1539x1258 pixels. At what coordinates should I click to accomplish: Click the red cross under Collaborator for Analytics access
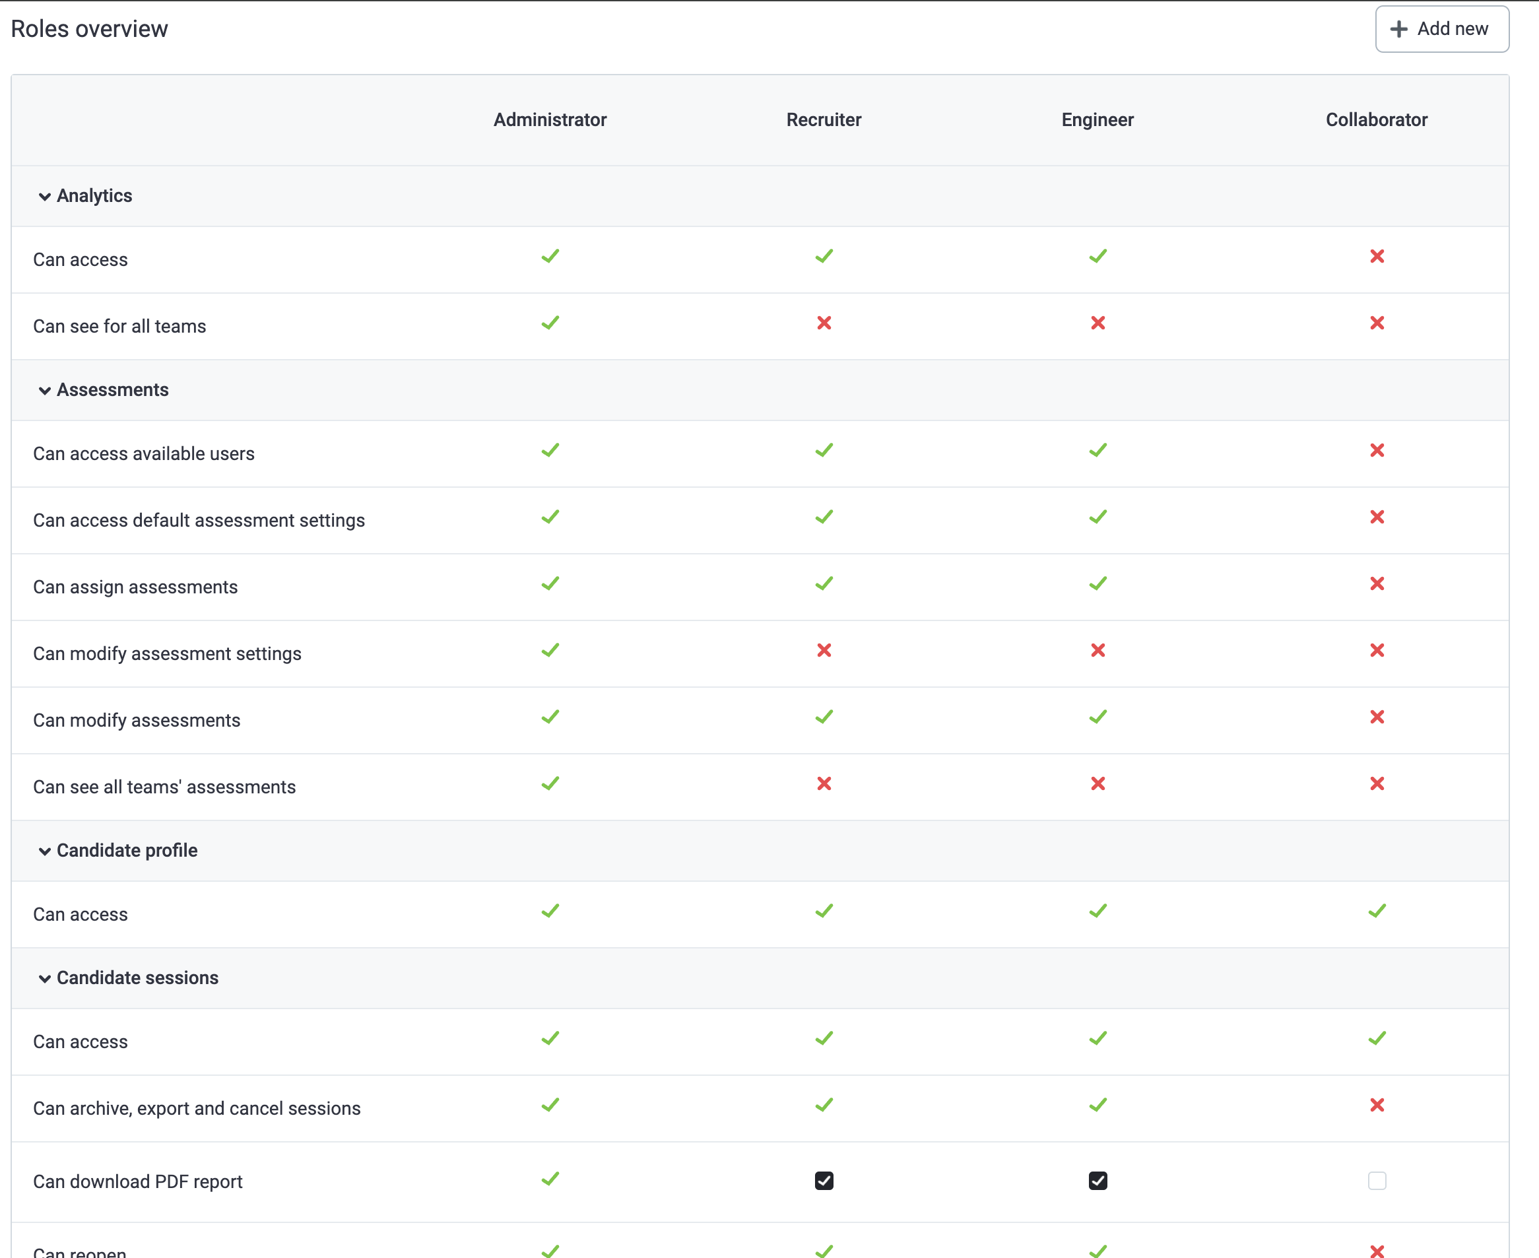coord(1377,257)
